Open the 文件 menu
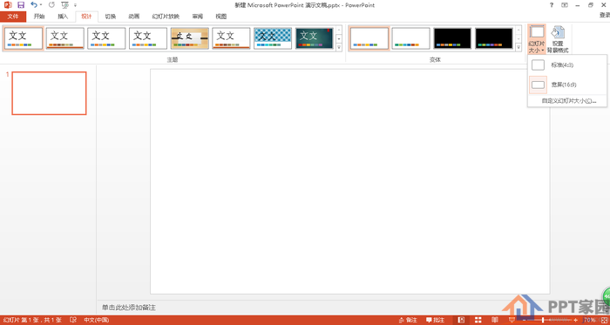The height and width of the screenshot is (325, 610). [x=13, y=17]
